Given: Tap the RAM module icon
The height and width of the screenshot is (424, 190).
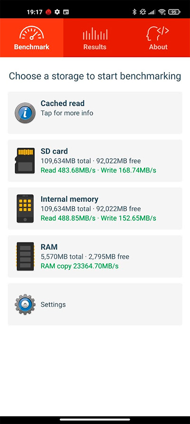Looking at the screenshot, I should tap(25, 256).
